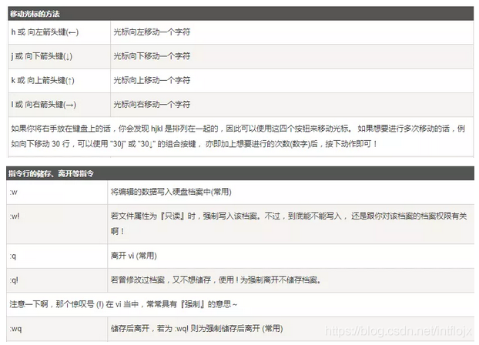Image resolution: width=479 pixels, height=345 pixels.
Task: Click the description beginning '若曾修改过档案'
Action: (x=216, y=280)
